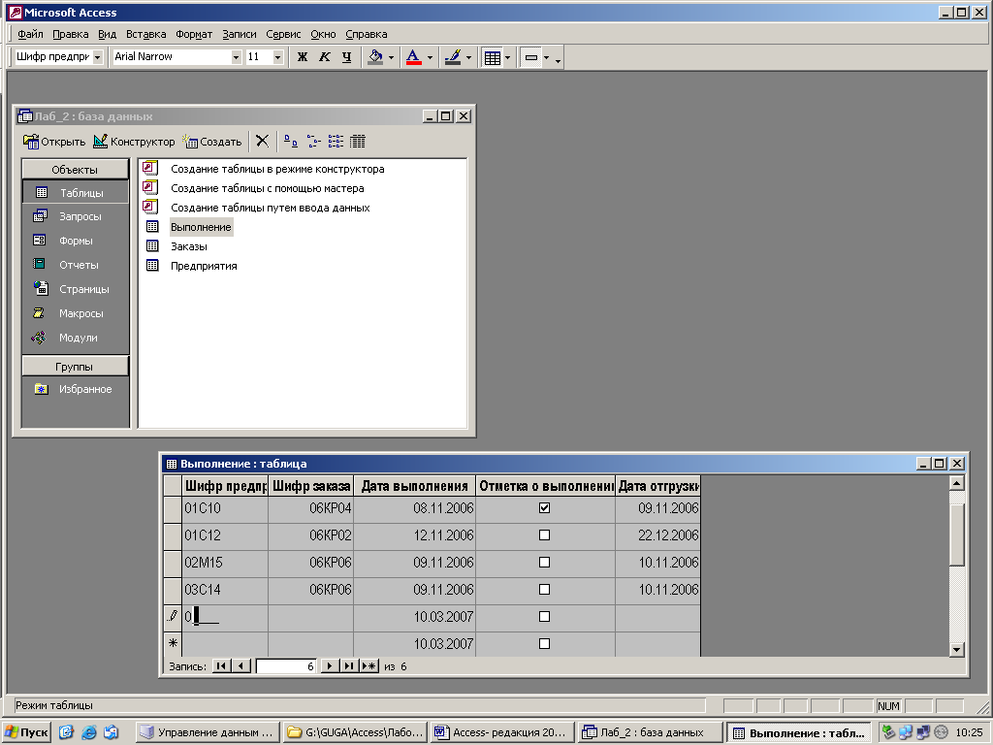Image resolution: width=993 pixels, height=745 pixels.
Task: Switch to small icons view
Action: 313,141
